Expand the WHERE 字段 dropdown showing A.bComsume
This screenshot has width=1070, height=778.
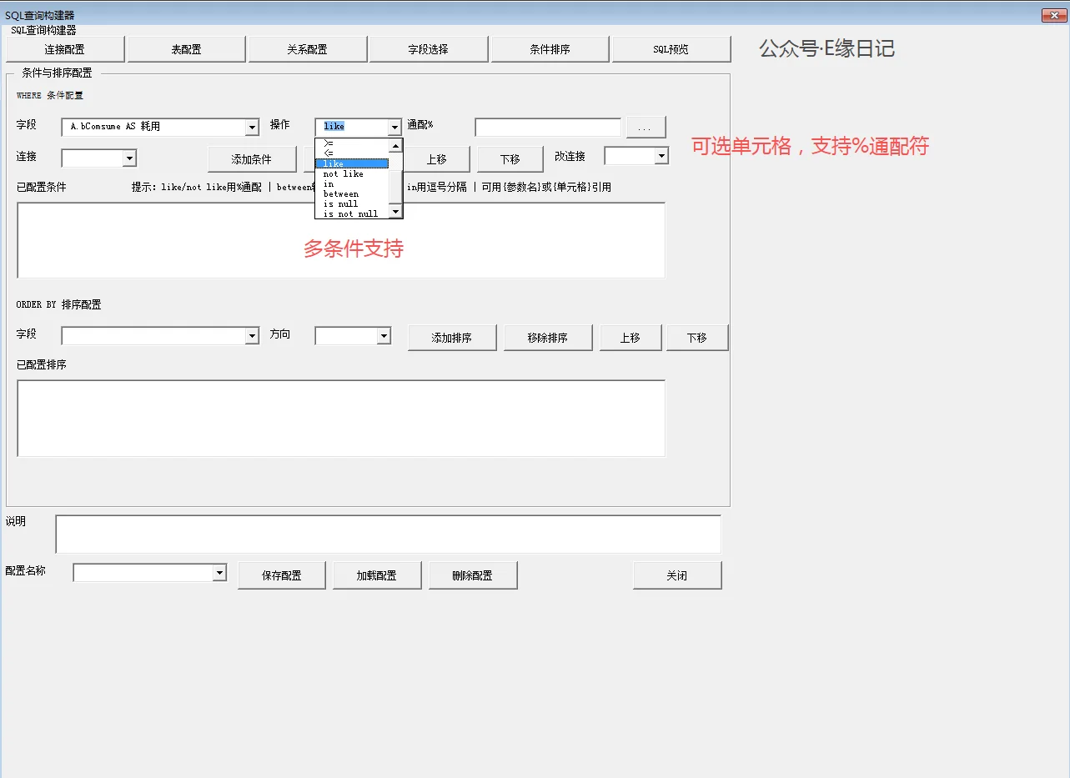252,127
